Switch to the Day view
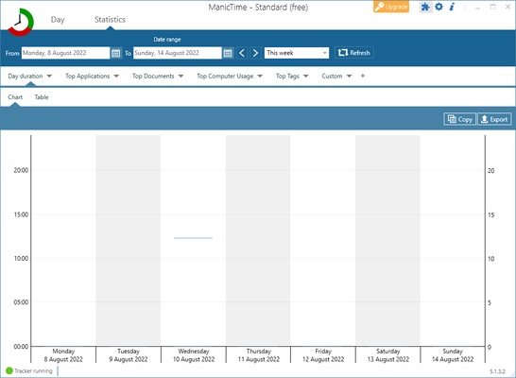The image size is (516, 378). pos(58,20)
